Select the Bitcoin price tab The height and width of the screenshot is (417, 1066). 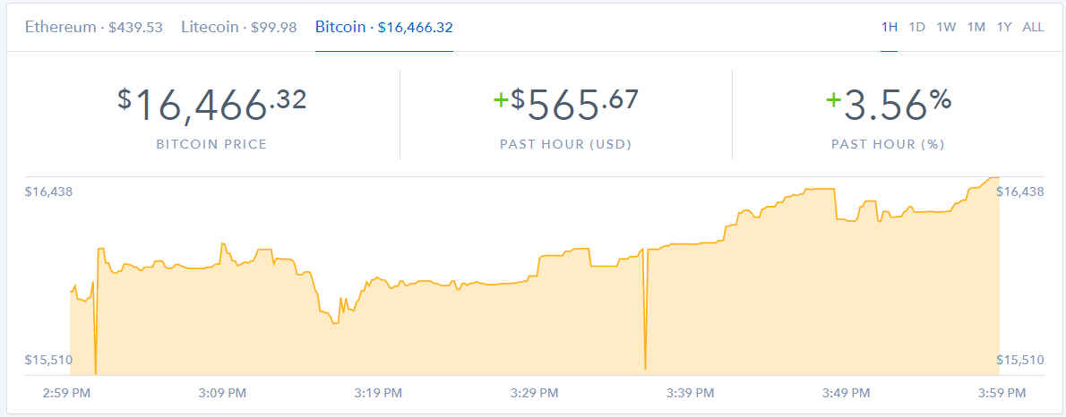(x=383, y=27)
